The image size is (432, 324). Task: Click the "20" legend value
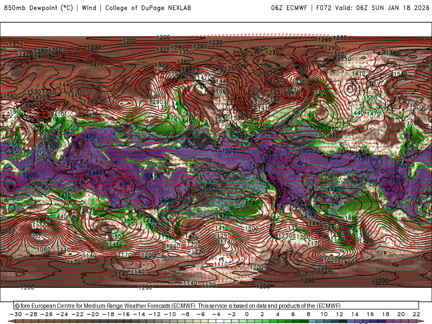(x=401, y=314)
